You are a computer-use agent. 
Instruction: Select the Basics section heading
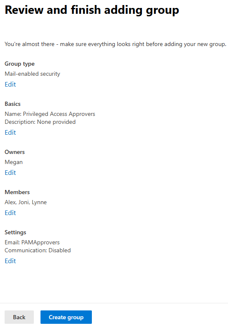click(x=13, y=104)
